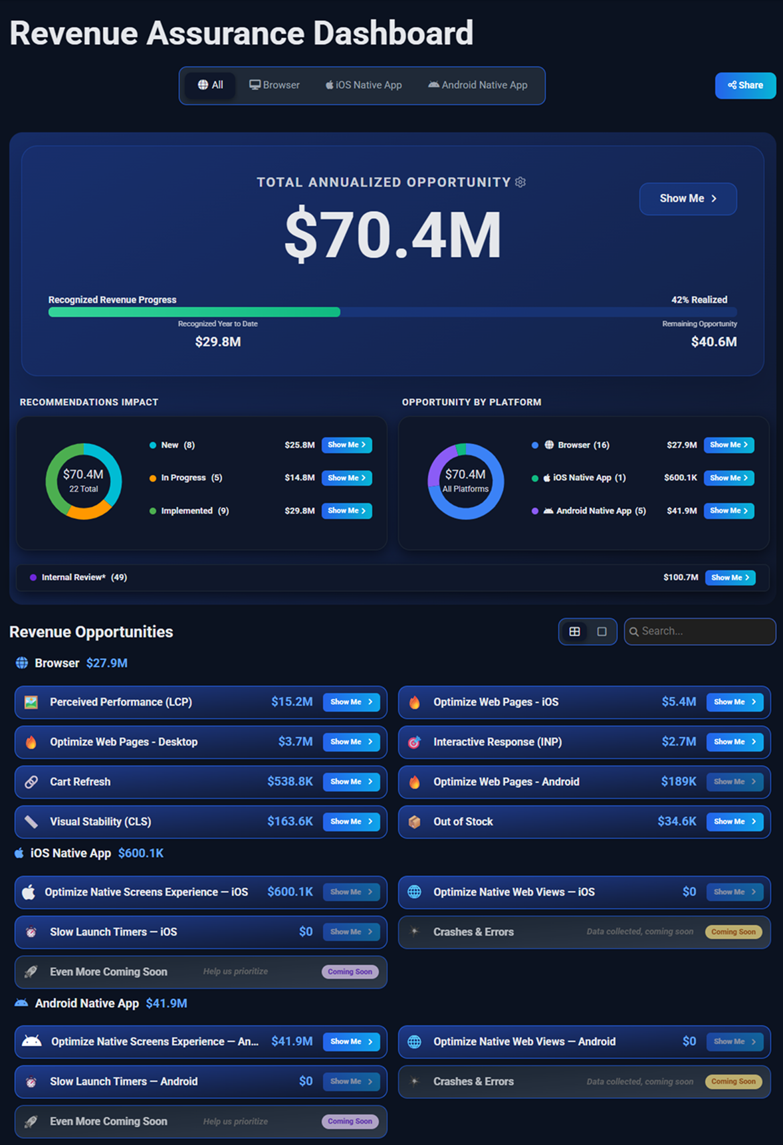Open Show Me on Cart Refresh
This screenshot has height=1145, width=783.
[x=352, y=782]
